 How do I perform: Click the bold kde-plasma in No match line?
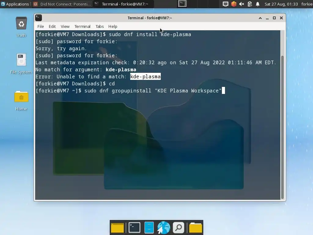(121, 69)
